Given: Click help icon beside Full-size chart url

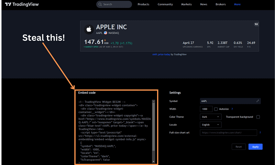Looking at the screenshot, I should (260, 133).
